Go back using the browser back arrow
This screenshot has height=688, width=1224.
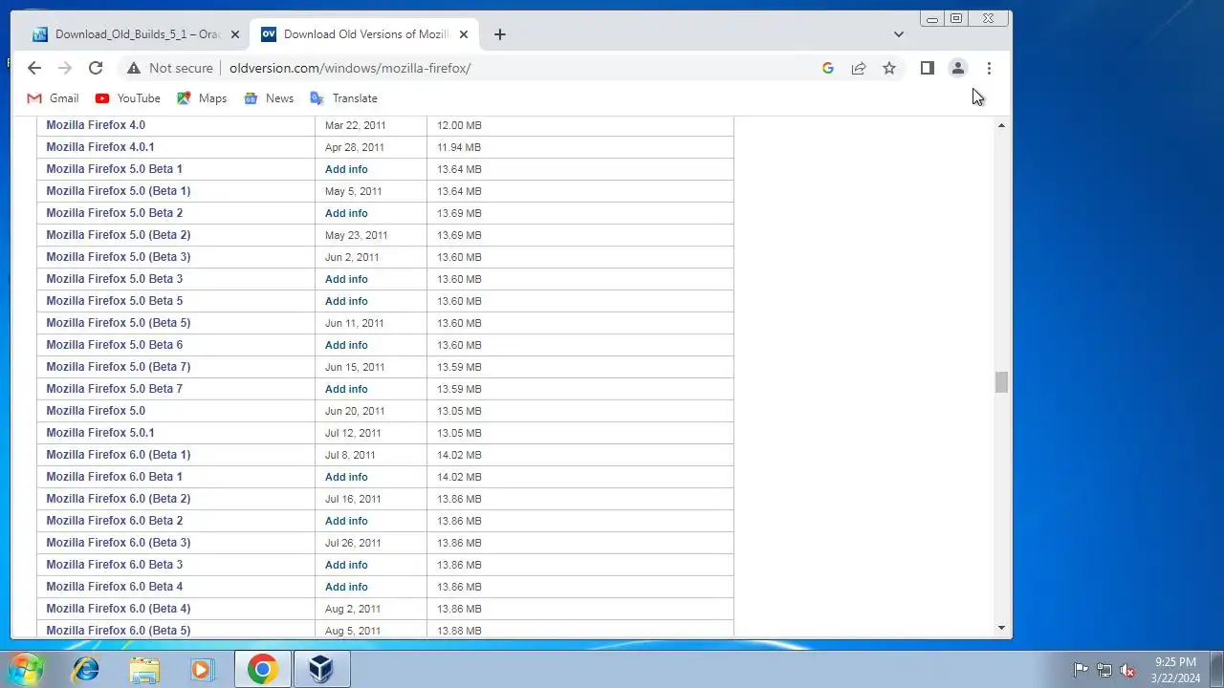coord(34,68)
